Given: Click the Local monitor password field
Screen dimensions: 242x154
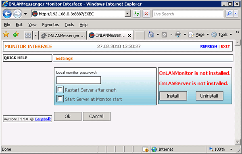Looking at the screenshot, I should tap(79, 80).
